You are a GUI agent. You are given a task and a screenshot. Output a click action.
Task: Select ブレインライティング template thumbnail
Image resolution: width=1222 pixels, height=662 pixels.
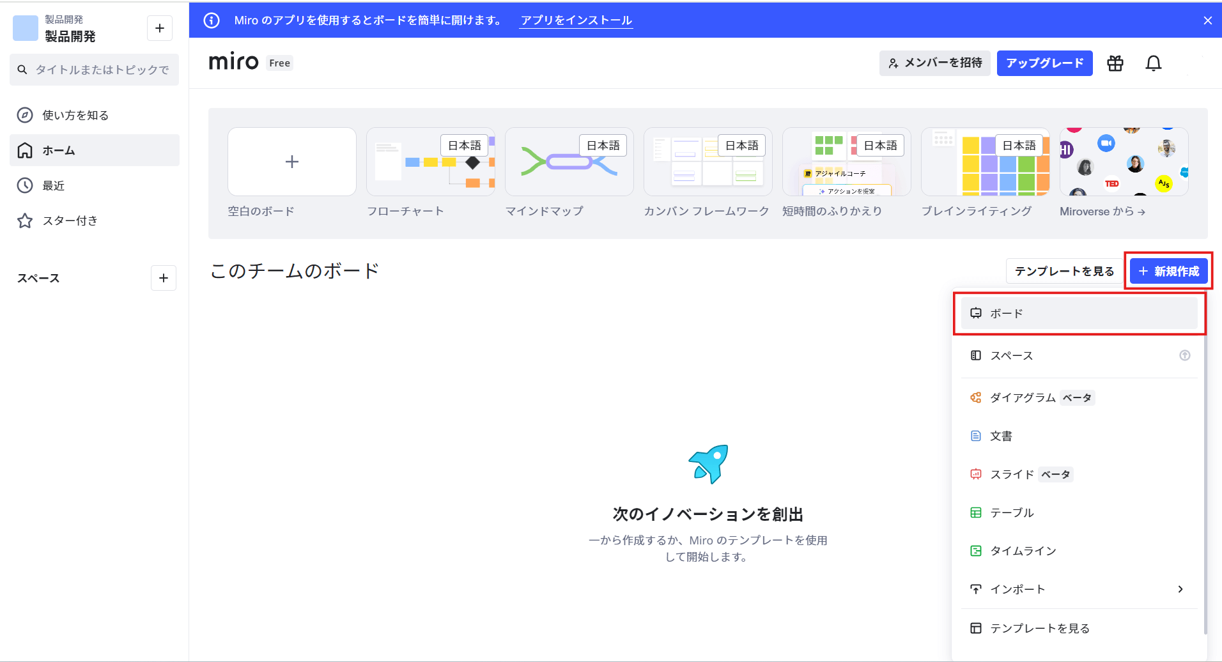(x=986, y=162)
